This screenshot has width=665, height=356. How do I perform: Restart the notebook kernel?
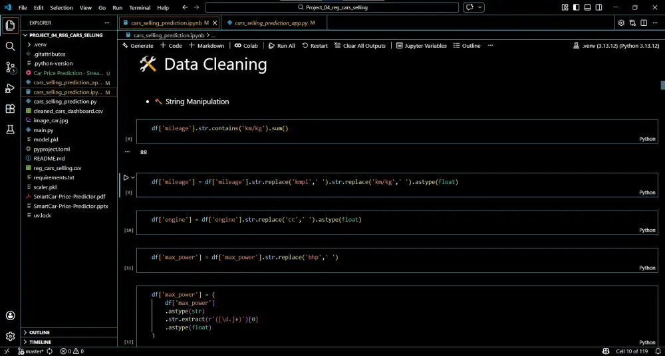point(315,46)
